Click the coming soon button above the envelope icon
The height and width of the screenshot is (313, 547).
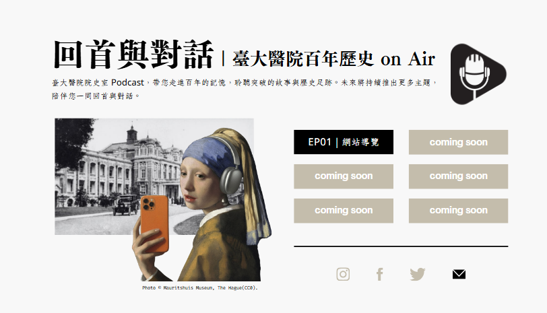coord(458,211)
